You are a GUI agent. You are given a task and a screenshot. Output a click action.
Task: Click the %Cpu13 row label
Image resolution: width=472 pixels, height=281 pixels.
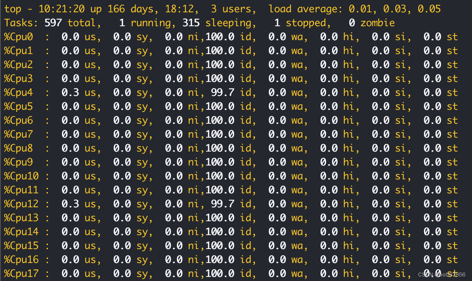21,218
